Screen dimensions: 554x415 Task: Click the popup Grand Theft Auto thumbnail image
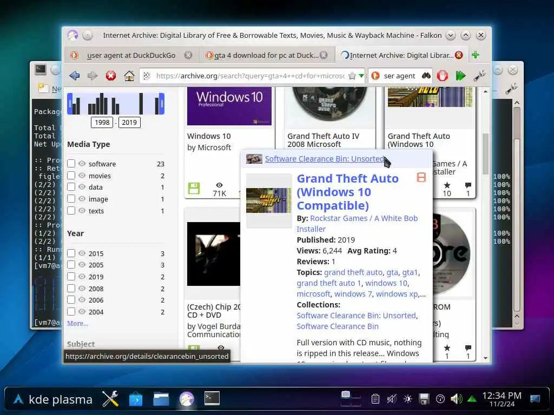[268, 200]
